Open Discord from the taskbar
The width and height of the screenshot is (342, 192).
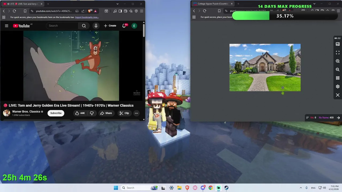point(203,188)
